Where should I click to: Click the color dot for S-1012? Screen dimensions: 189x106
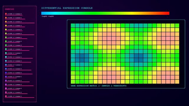pos(6,61)
